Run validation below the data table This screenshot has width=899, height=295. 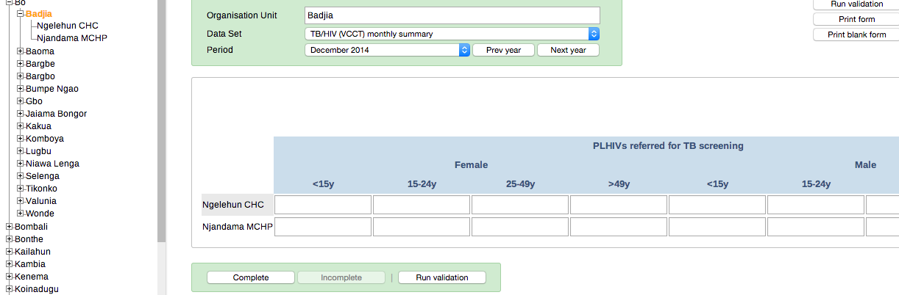click(x=441, y=277)
